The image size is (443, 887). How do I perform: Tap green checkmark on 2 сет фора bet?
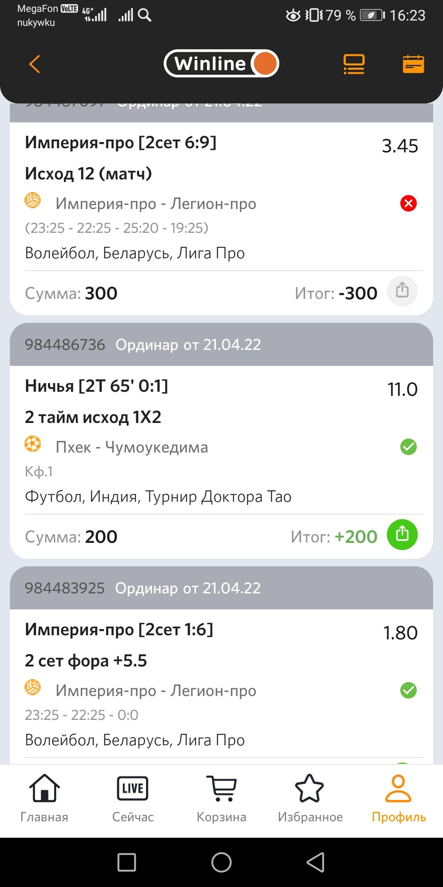point(408,690)
